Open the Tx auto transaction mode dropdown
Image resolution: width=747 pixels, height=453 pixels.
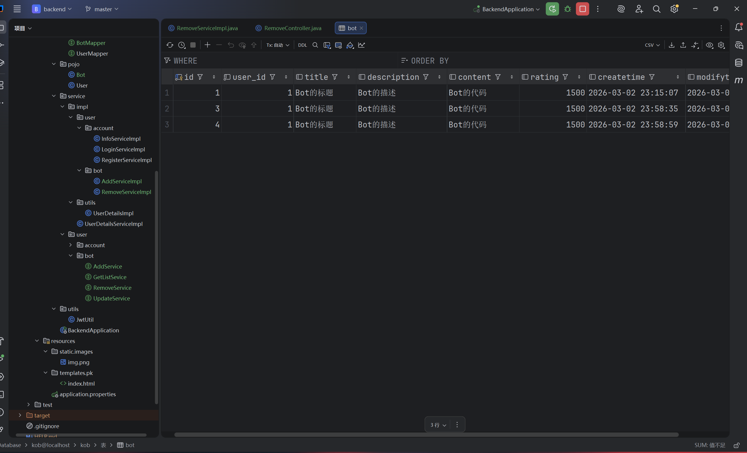pyautogui.click(x=278, y=45)
